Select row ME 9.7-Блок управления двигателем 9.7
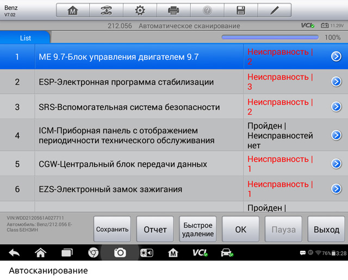Screen dimensions: 348x280 tap(174, 56)
